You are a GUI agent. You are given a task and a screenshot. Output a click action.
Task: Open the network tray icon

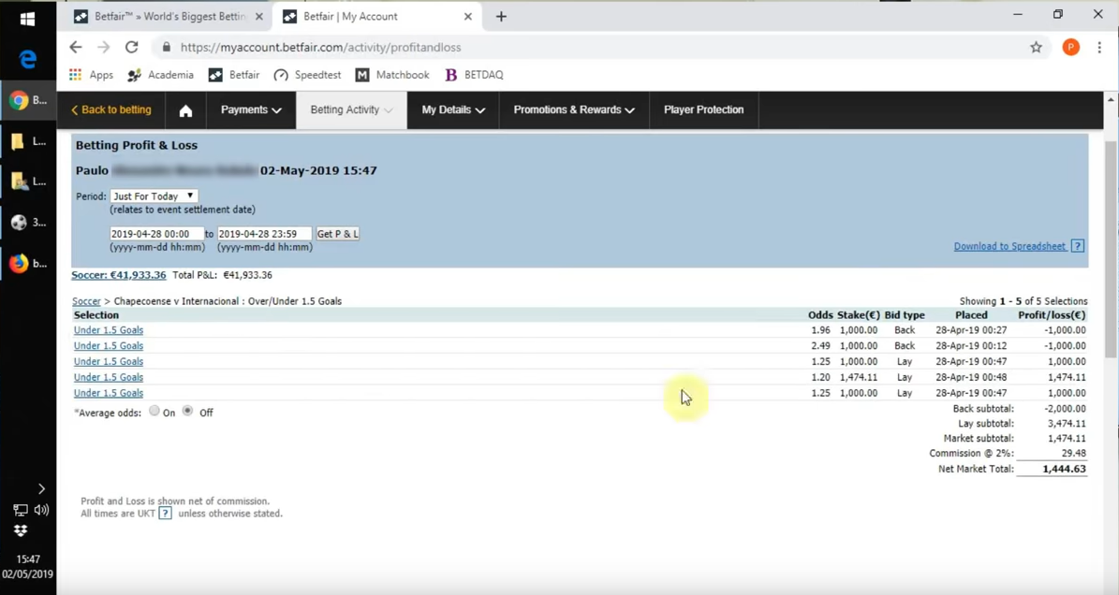(x=21, y=510)
